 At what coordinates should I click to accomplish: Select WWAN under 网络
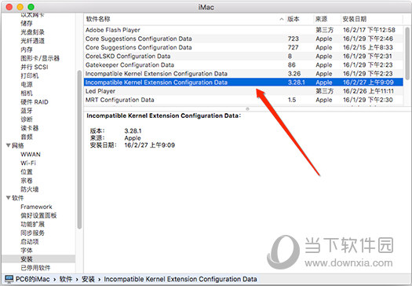(x=31, y=154)
